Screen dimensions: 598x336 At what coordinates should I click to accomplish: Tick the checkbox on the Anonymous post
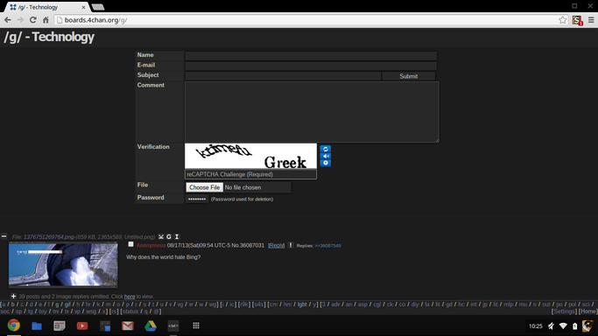pos(130,244)
